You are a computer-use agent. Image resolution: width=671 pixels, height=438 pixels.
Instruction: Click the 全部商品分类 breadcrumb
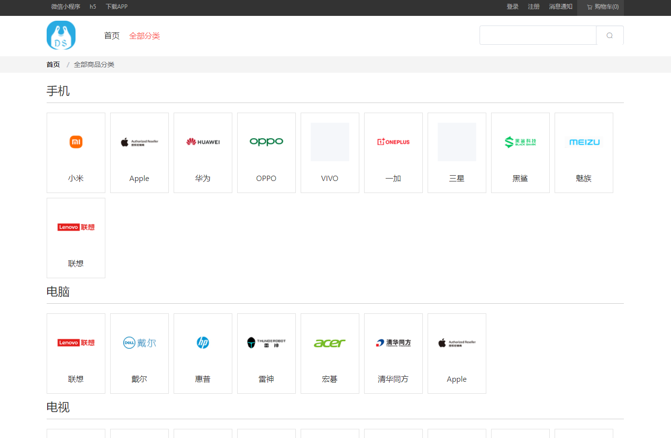click(x=94, y=64)
